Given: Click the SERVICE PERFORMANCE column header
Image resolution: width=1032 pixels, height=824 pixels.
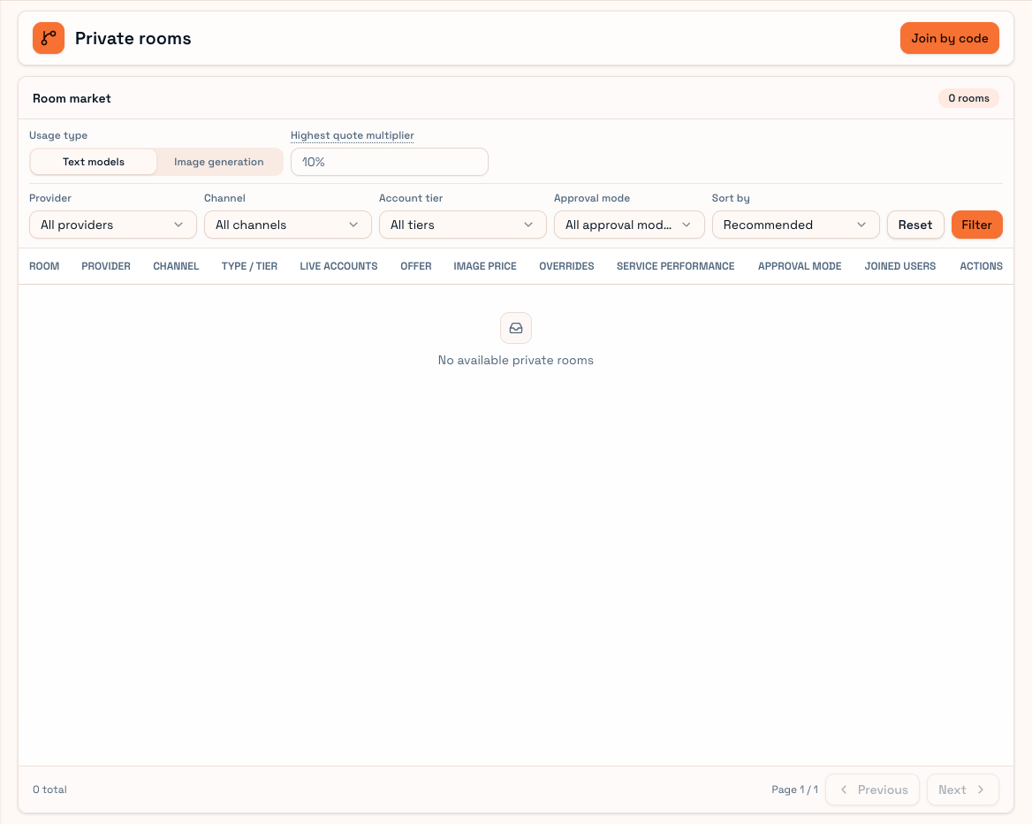Looking at the screenshot, I should (x=675, y=266).
